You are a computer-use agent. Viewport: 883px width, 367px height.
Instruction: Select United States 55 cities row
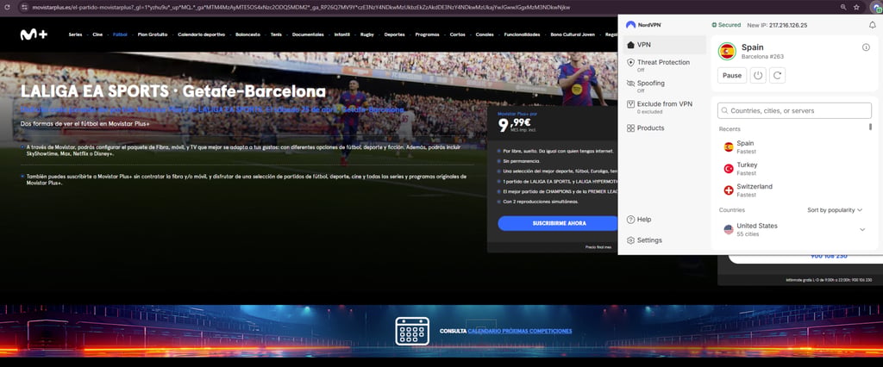[x=794, y=229]
